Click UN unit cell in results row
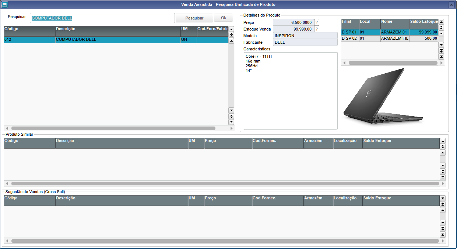457x249 pixels. (x=189, y=40)
